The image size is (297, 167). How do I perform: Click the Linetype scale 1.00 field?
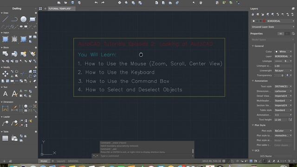[284, 66]
